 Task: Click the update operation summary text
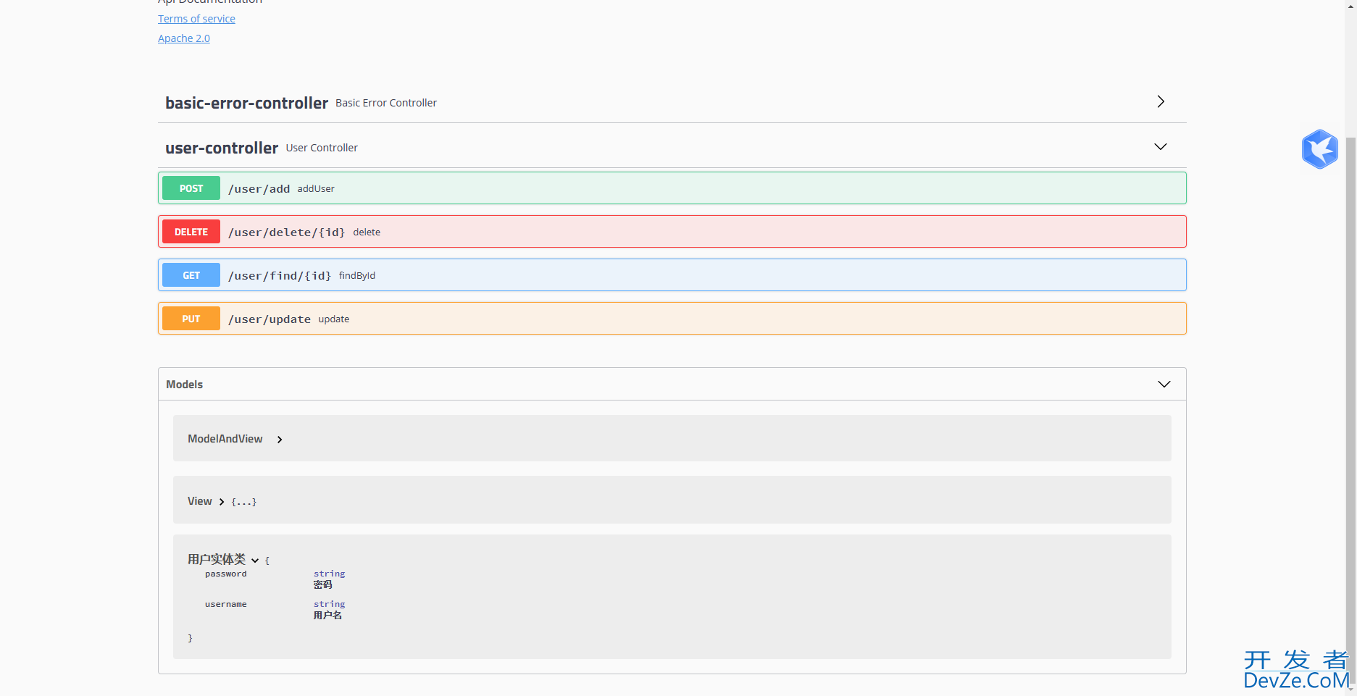334,319
